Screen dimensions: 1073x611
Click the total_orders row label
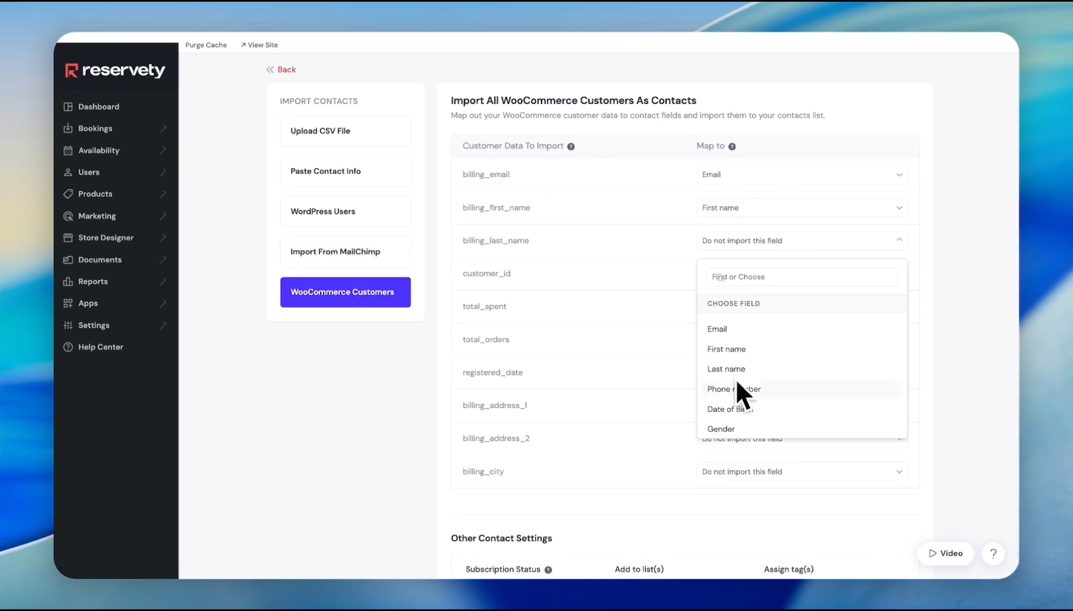[486, 339]
